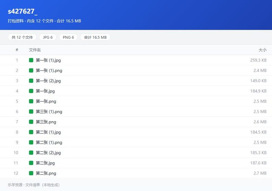Select file name 第二张 (1).png
272x191 pixels.
[x=49, y=142]
